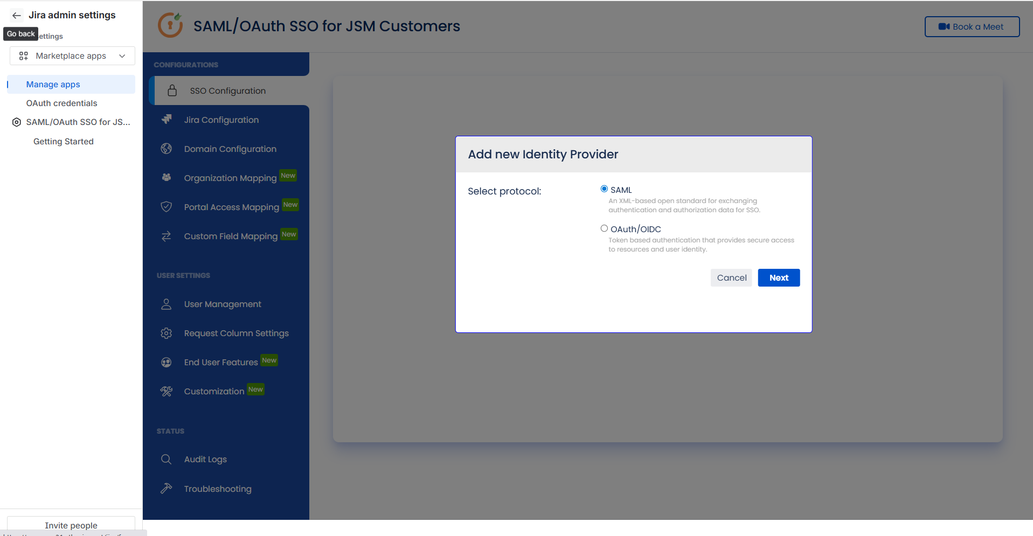Open the Troubleshooting menu item
The image size is (1033, 536).
(x=218, y=489)
